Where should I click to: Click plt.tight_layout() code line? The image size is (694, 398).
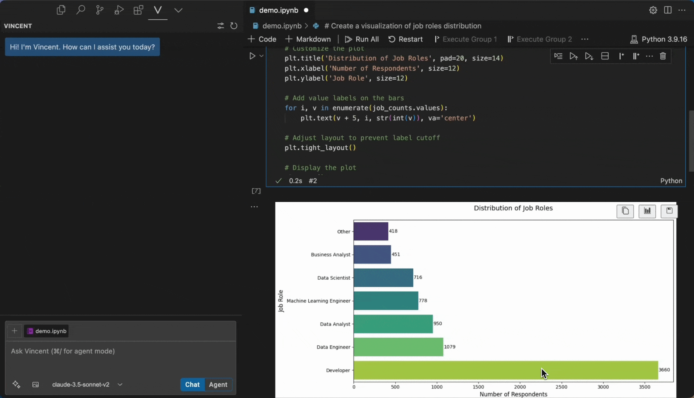pyautogui.click(x=320, y=148)
